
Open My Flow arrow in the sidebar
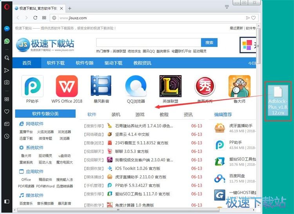(x=7, y=70)
